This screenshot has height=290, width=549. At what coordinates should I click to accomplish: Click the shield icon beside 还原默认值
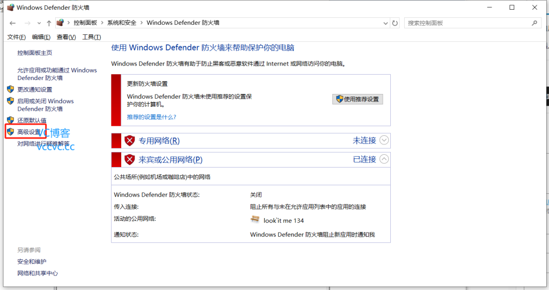click(x=10, y=120)
